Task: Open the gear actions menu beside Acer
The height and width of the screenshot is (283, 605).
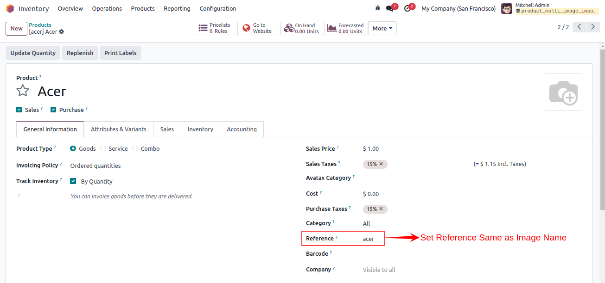Action: tap(62, 32)
